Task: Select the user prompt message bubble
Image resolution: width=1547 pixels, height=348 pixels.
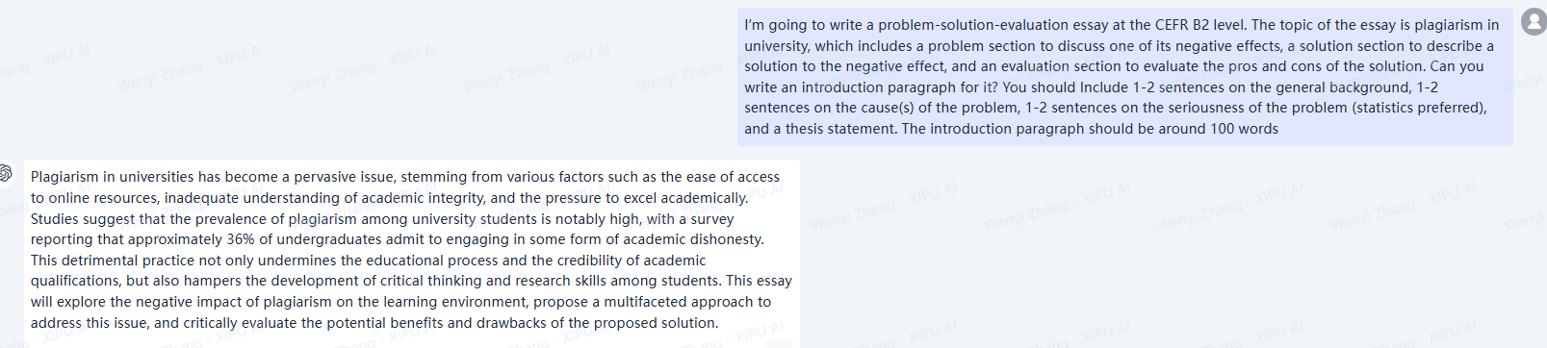Action: 1124,77
